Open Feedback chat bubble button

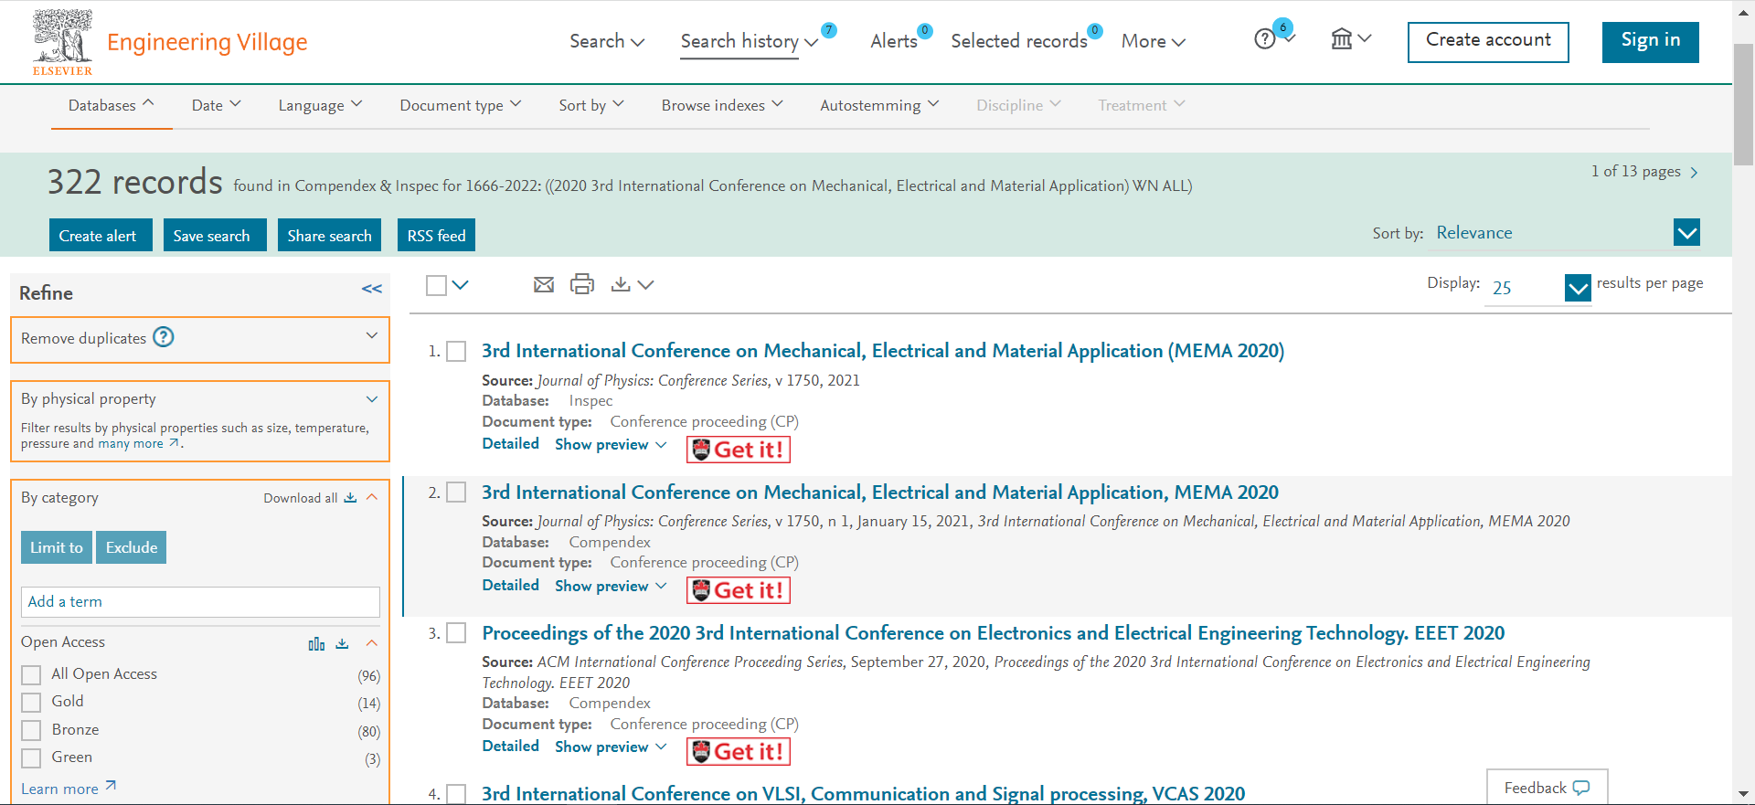1547,788
